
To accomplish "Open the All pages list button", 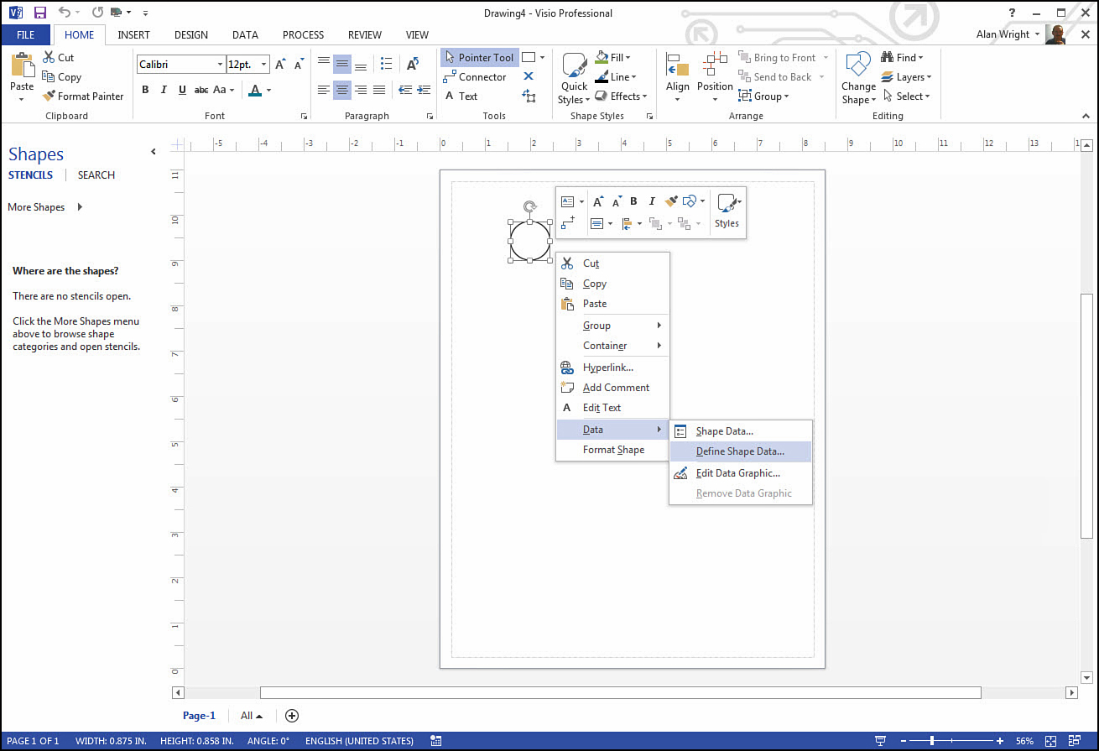I will [x=251, y=716].
